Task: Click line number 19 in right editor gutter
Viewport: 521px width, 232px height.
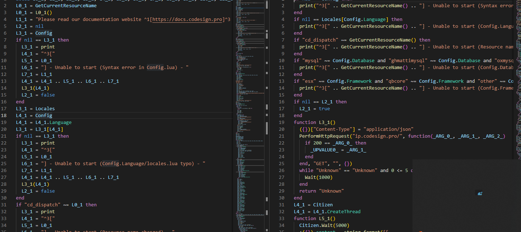Action: [x=282, y=122]
